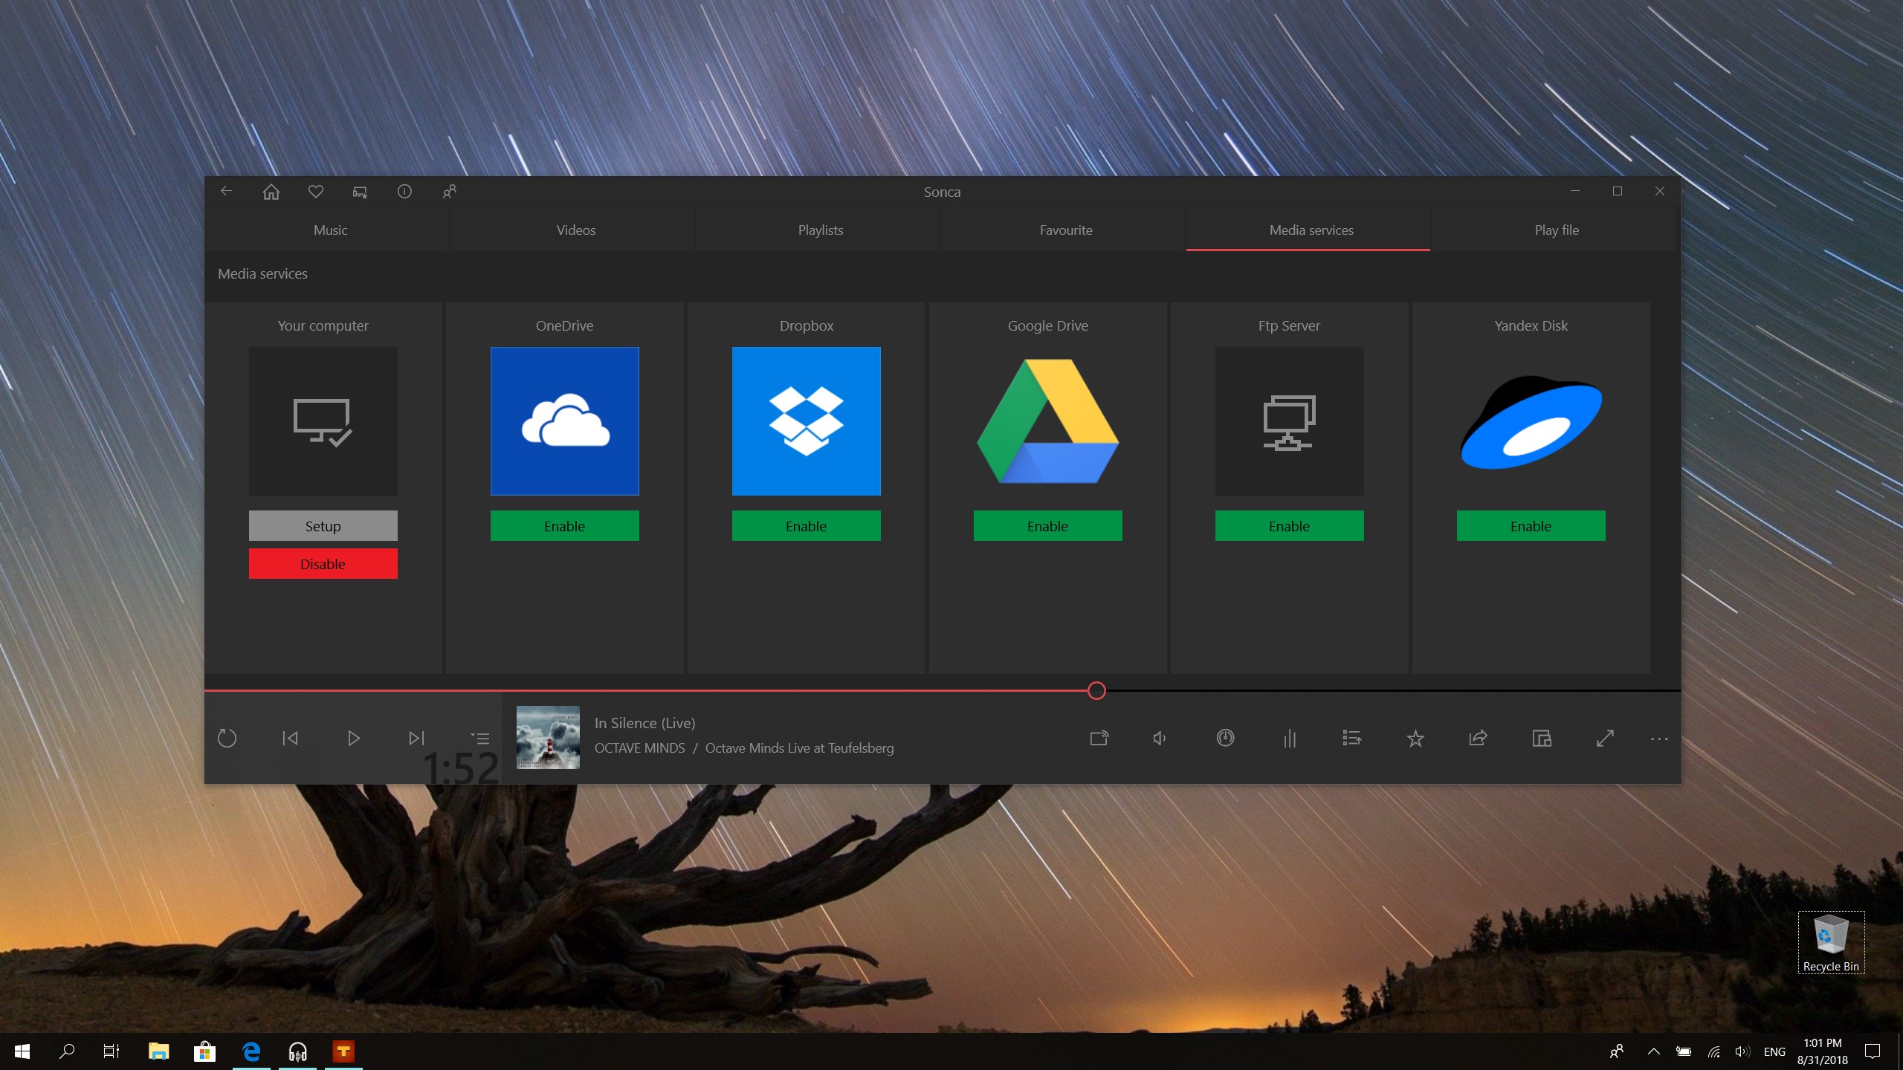
Task: Open the equalizer icon in playback bar
Action: [1289, 738]
